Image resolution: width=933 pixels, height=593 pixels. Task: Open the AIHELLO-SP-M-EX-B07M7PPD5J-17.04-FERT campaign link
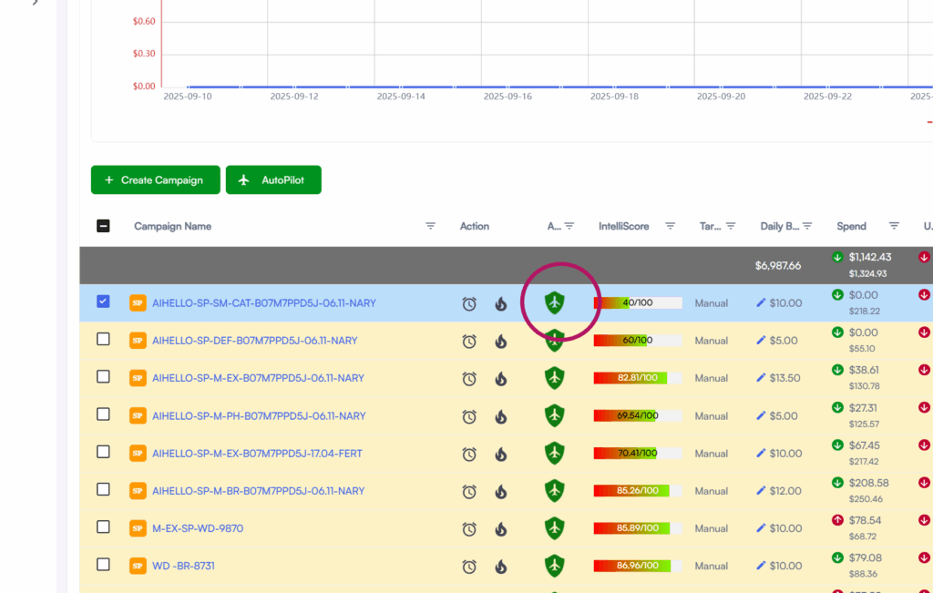257,454
